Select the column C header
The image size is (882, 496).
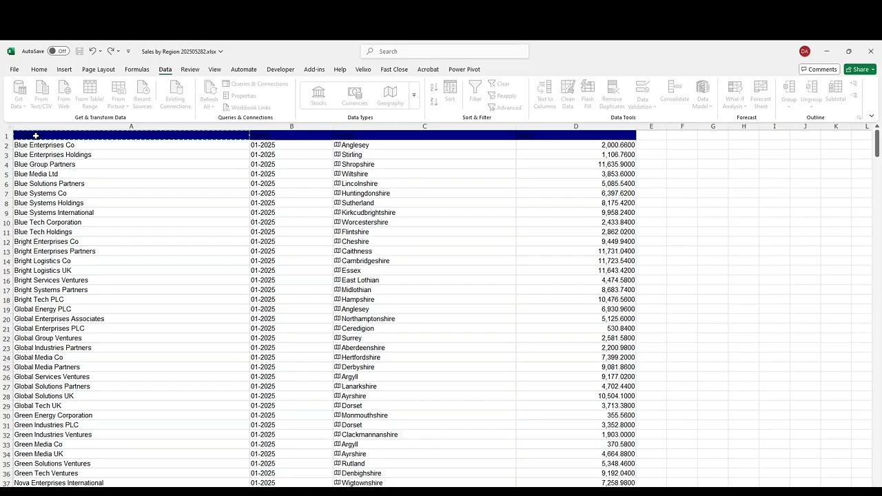click(424, 126)
